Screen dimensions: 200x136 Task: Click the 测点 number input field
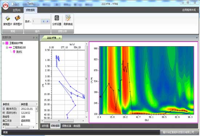click(36, 21)
